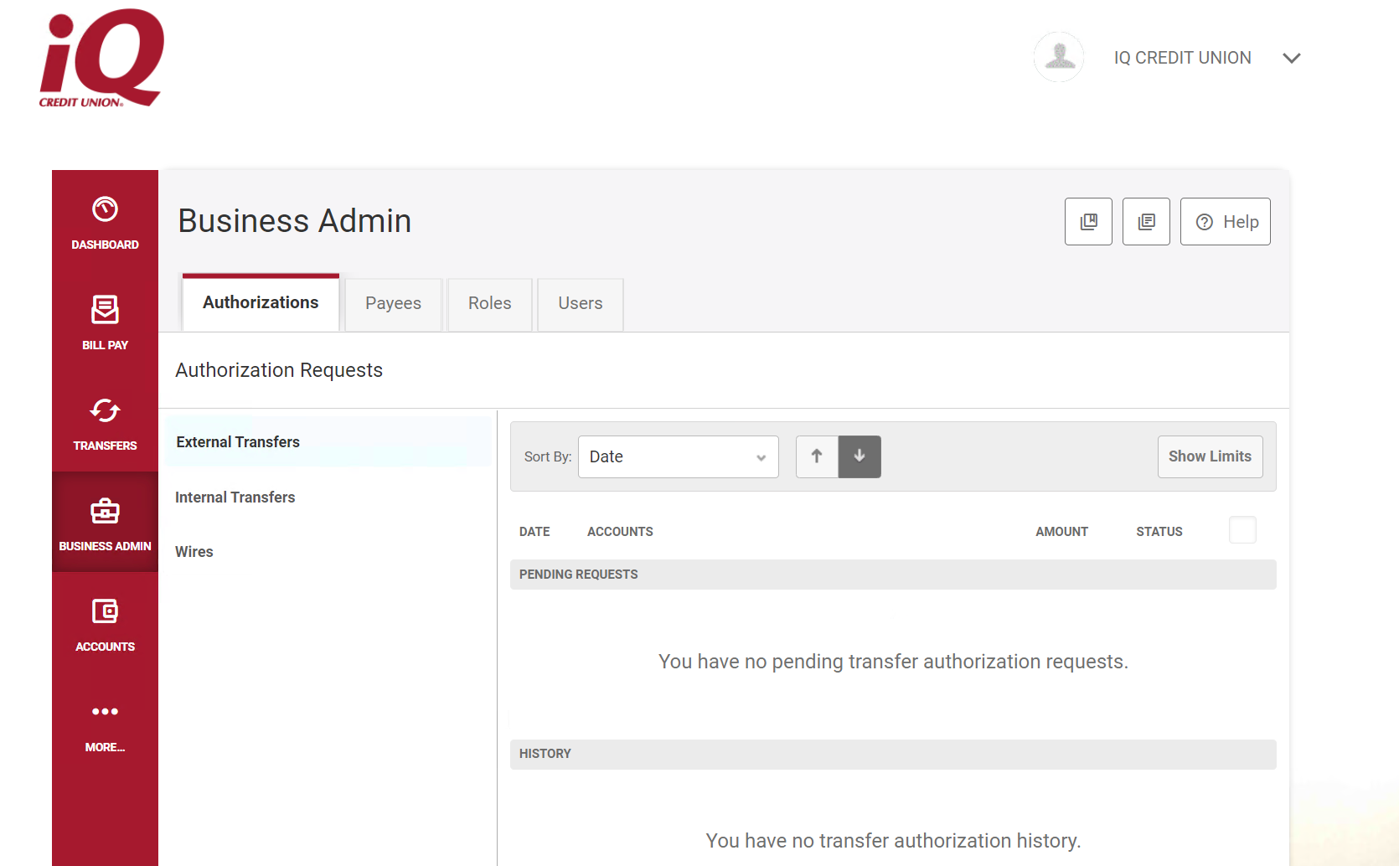Sort descending with the down arrow
The height and width of the screenshot is (866, 1399).
[x=860, y=456]
